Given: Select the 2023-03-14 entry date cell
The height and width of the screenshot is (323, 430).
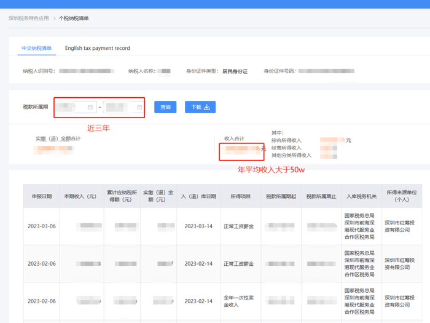Looking at the screenshot, I should pyautogui.click(x=198, y=226).
